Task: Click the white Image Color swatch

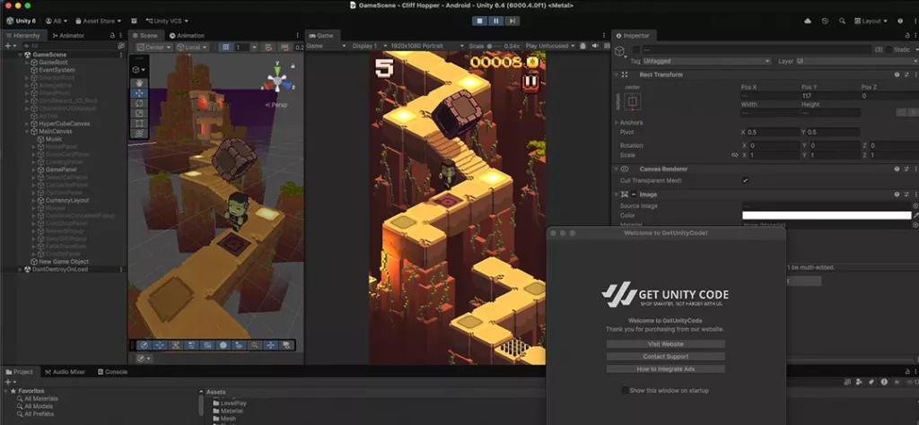Action: pos(827,215)
